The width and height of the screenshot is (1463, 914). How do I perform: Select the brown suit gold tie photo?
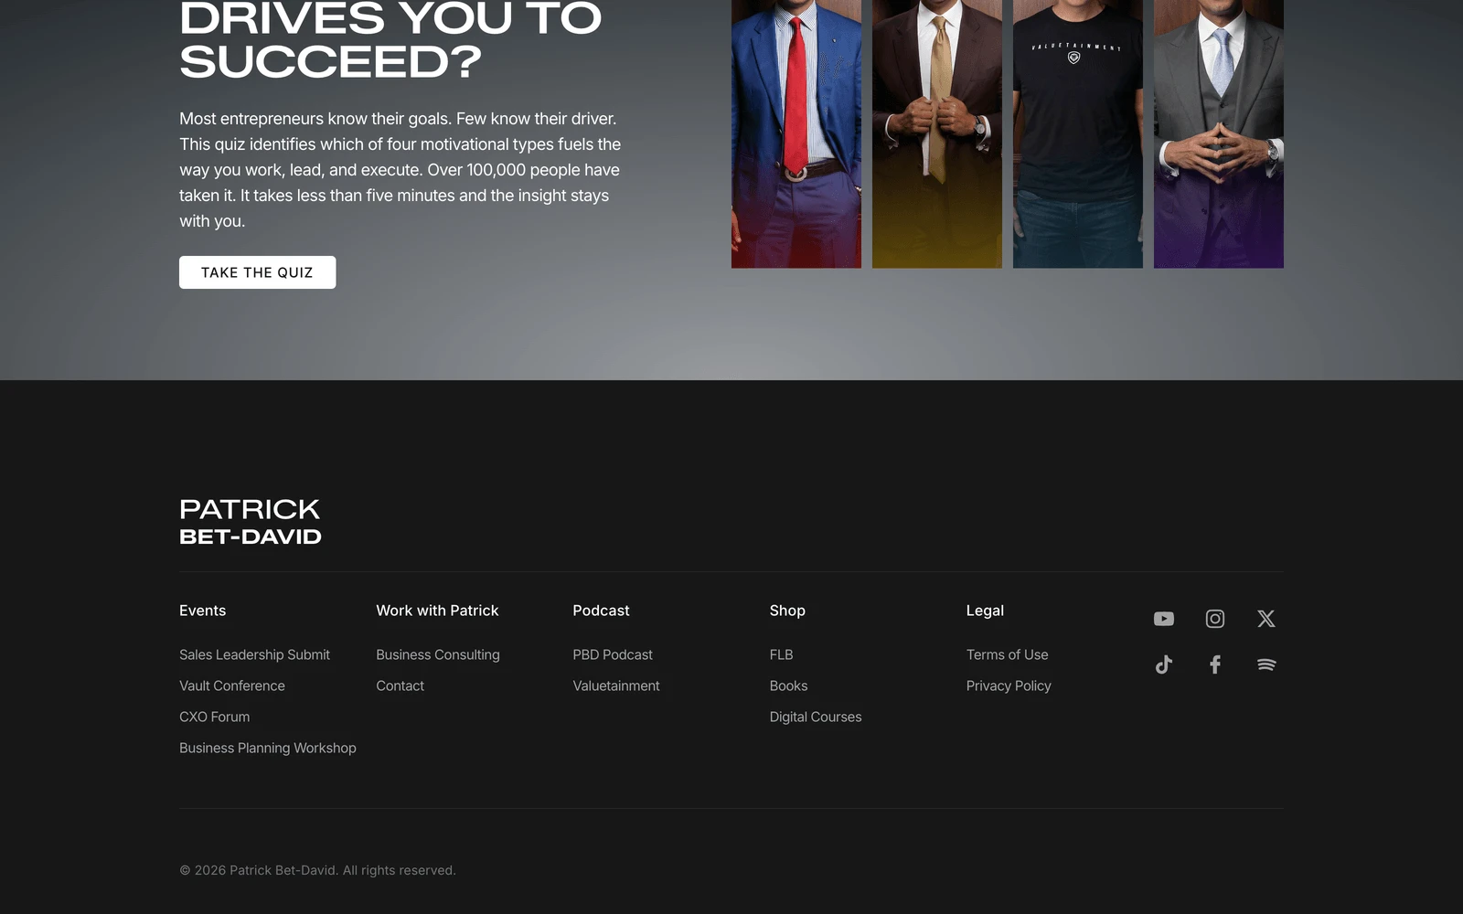point(936,133)
